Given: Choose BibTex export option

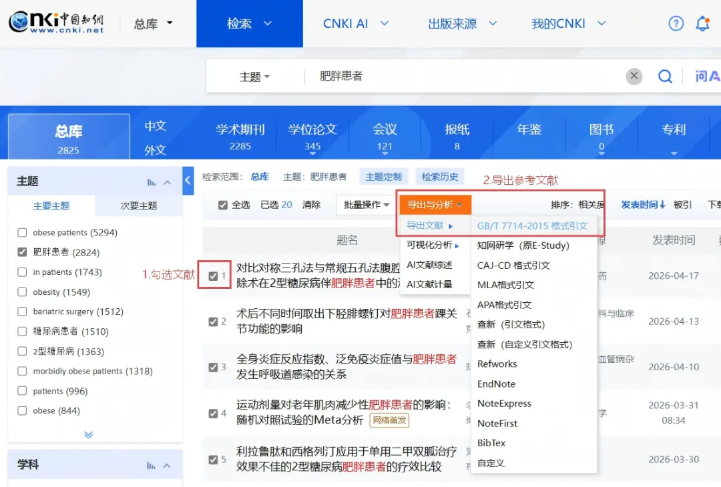Looking at the screenshot, I should 491,443.
